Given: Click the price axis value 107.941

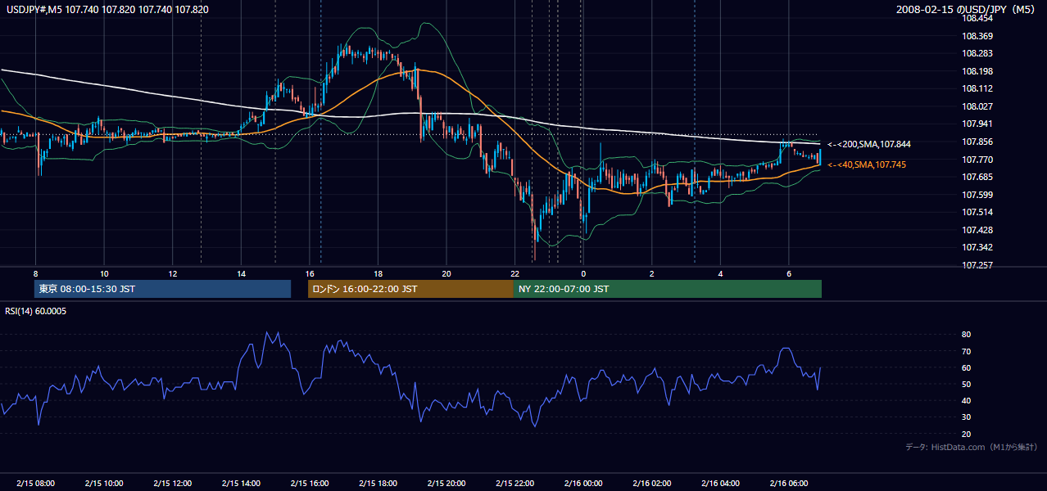Looking at the screenshot, I should coord(978,124).
